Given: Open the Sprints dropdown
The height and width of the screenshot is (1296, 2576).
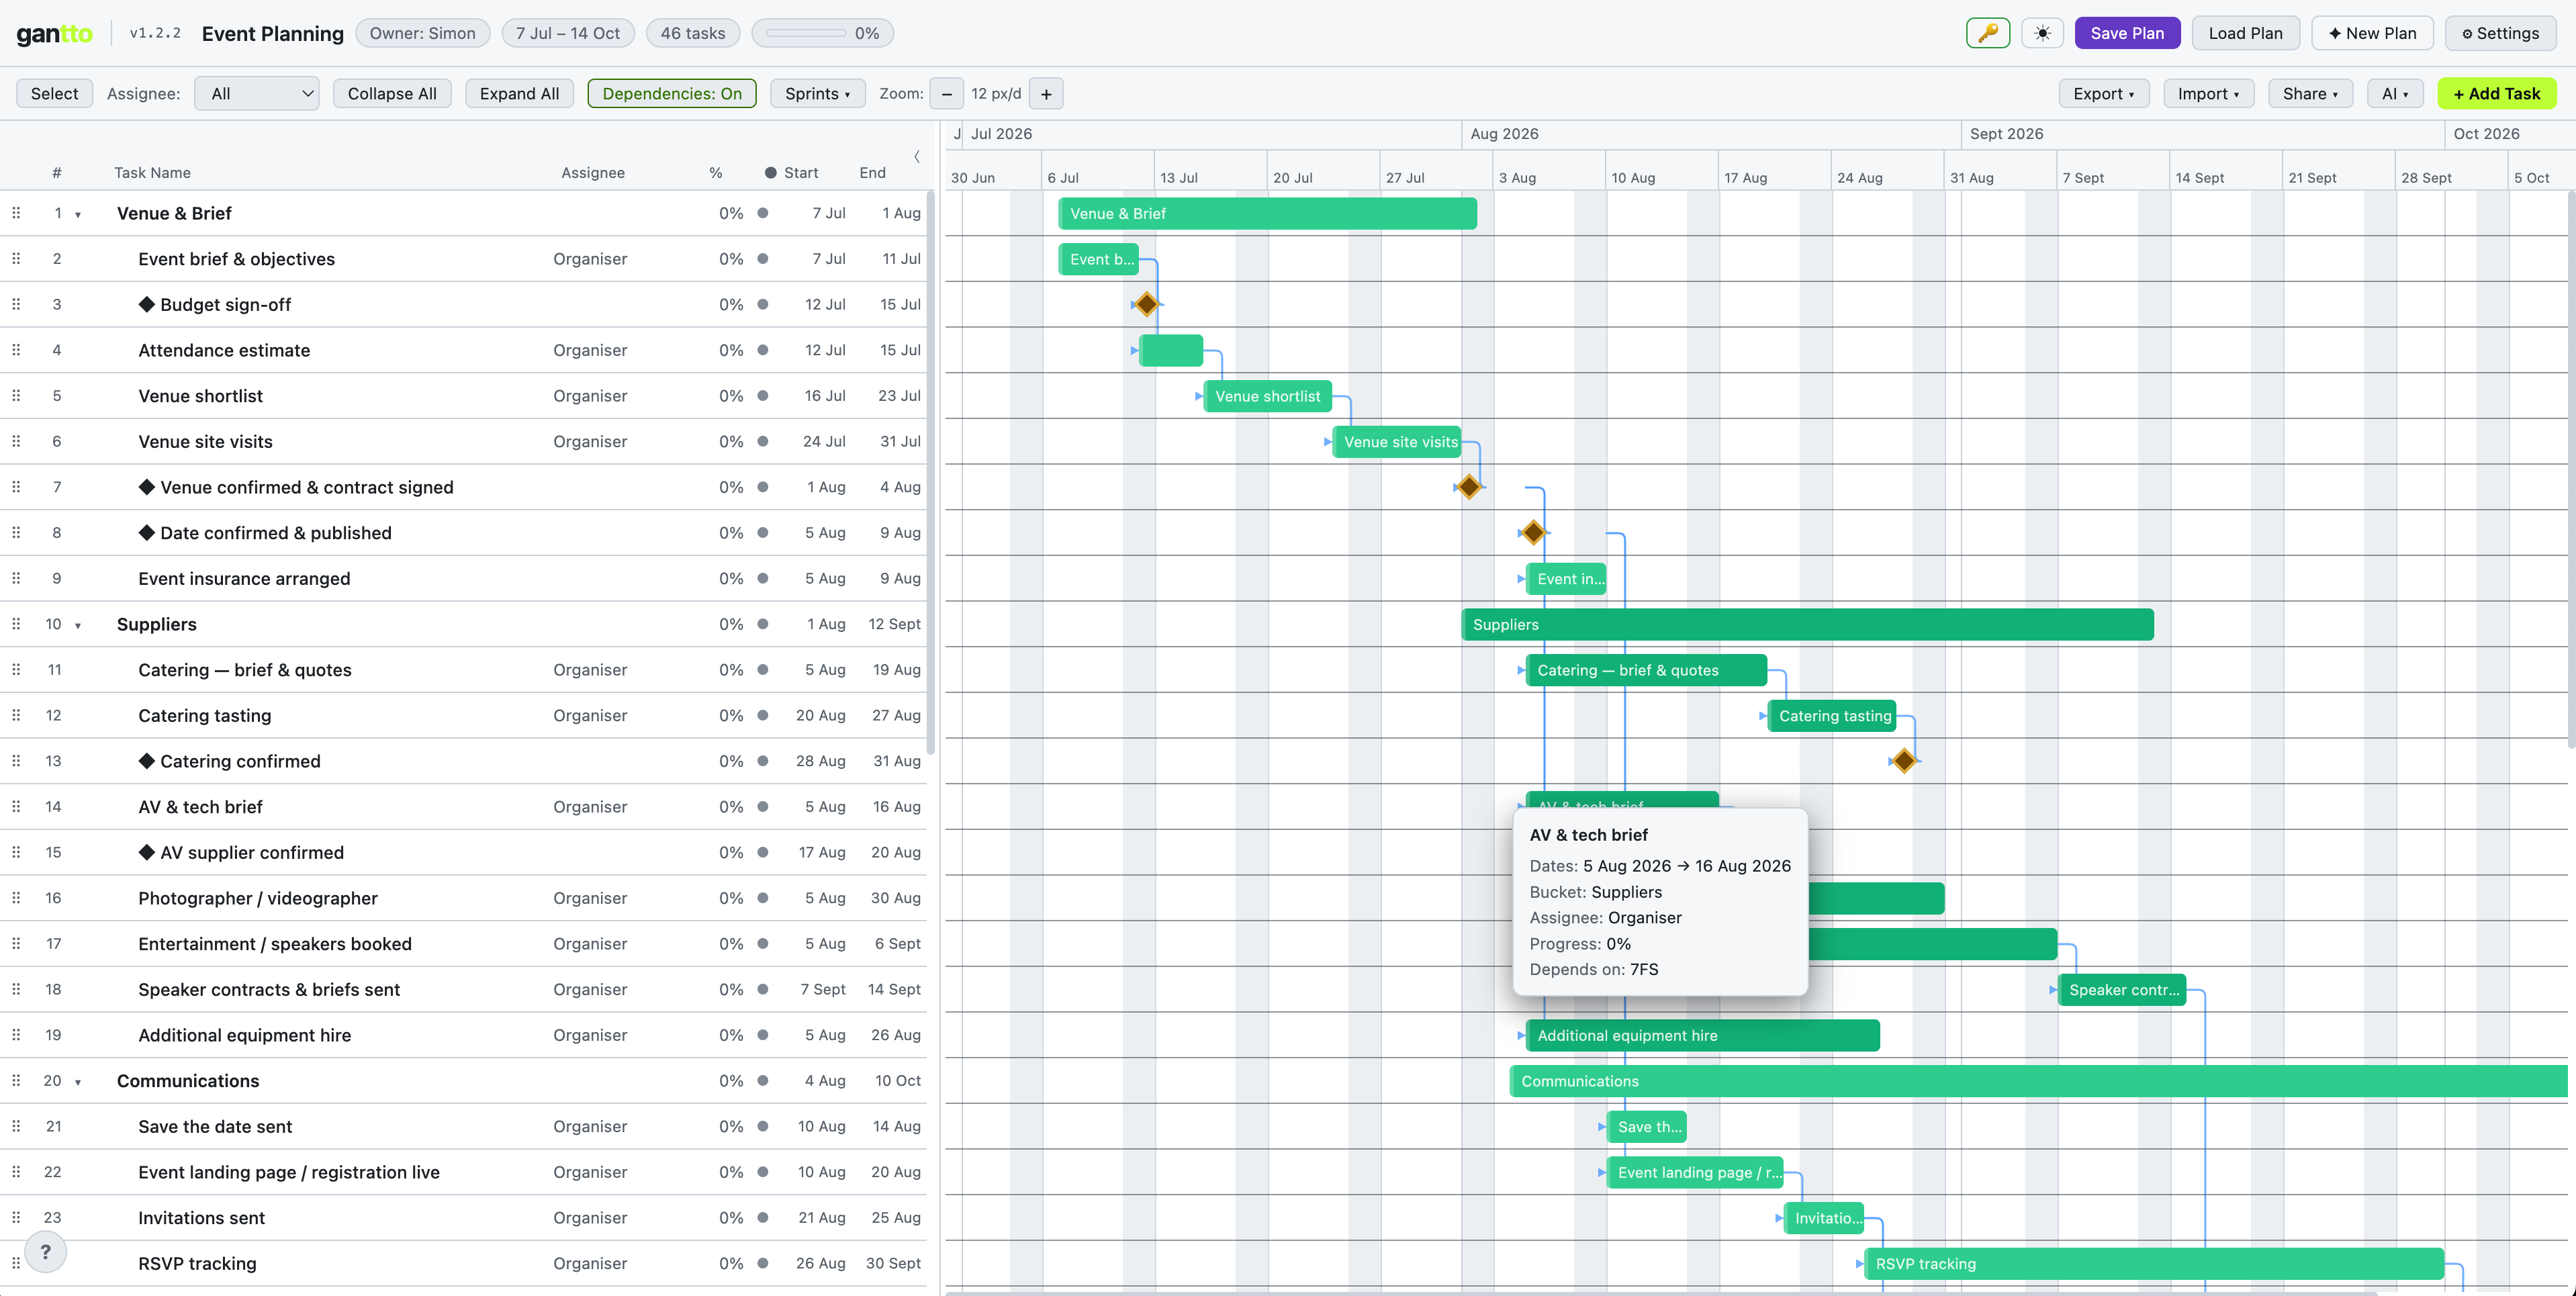Looking at the screenshot, I should click(817, 94).
